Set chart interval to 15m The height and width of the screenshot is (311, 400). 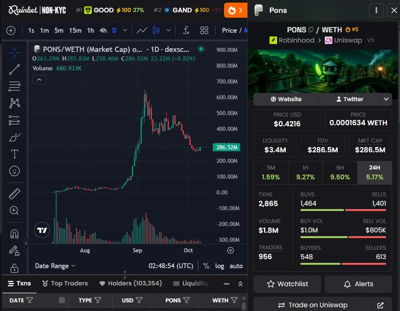click(75, 31)
